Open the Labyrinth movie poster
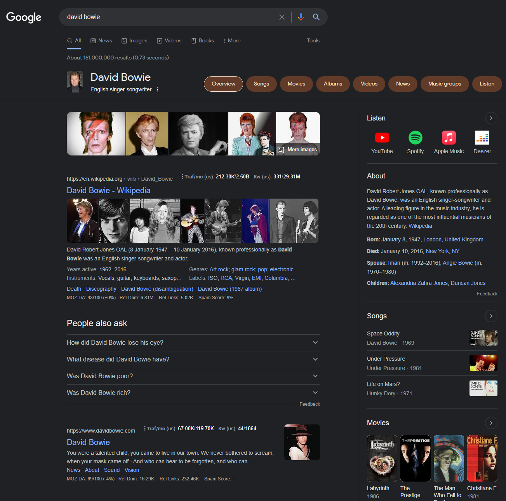 382,459
